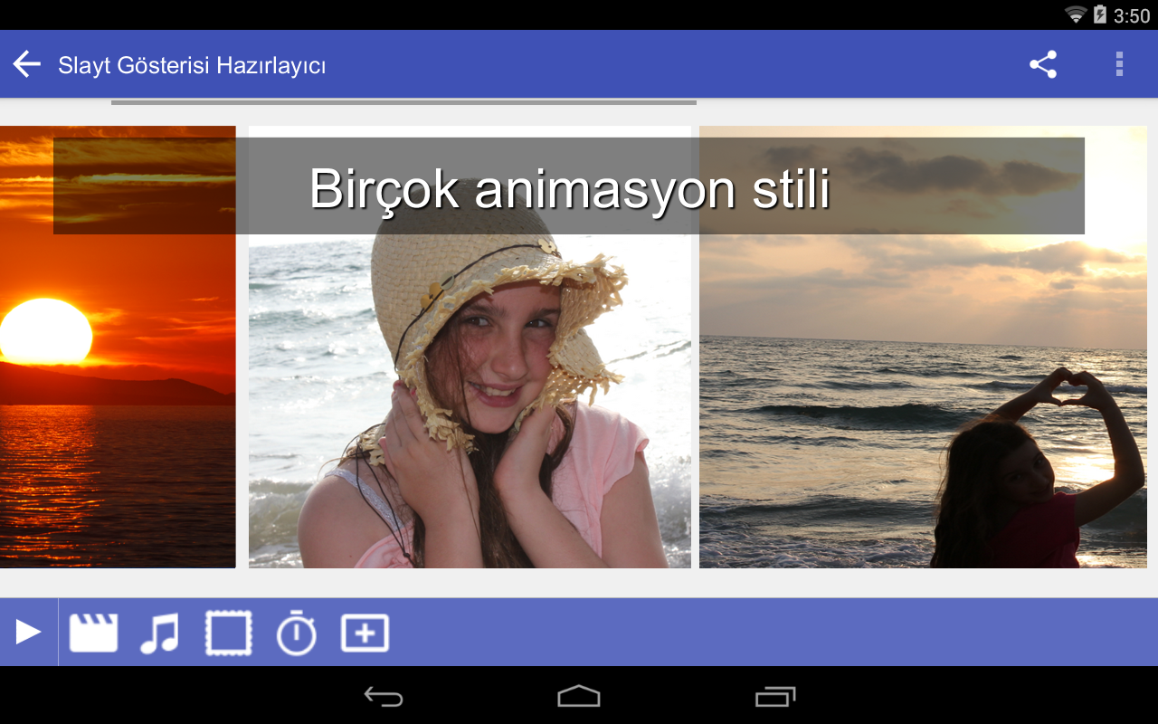
Task: Open the three-dot overflow menu
Action: point(1119,64)
